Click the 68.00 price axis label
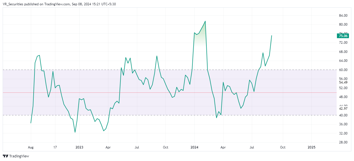This screenshot has height=161, width=354. point(343,52)
